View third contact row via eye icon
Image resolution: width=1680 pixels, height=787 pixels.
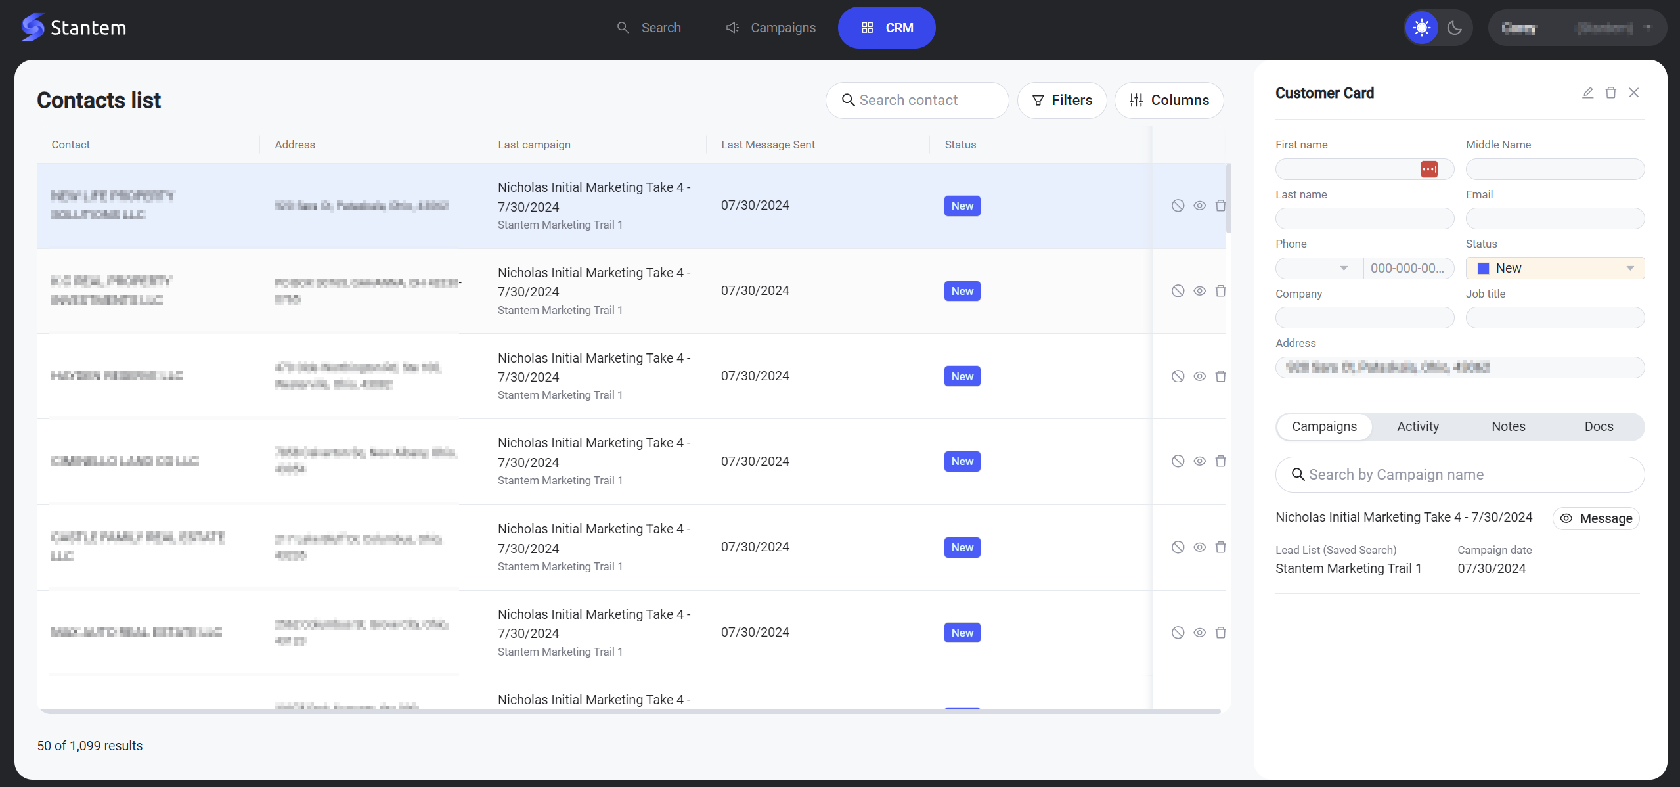[x=1199, y=376]
